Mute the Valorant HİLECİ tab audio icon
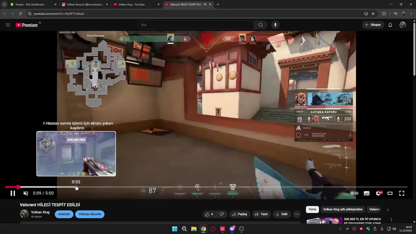Viewport: 416px width, 234px height. (205, 5)
